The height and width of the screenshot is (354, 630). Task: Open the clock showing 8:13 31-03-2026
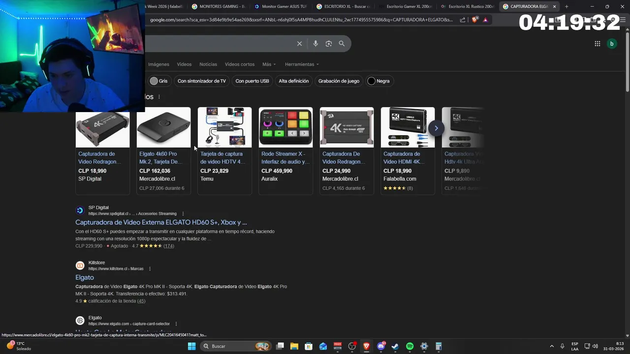pyautogui.click(x=615, y=346)
